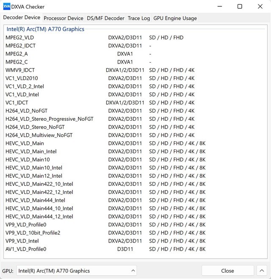Minimize the DXVA Checker window
Viewport: 271px width, 279px height.
click(x=220, y=7)
